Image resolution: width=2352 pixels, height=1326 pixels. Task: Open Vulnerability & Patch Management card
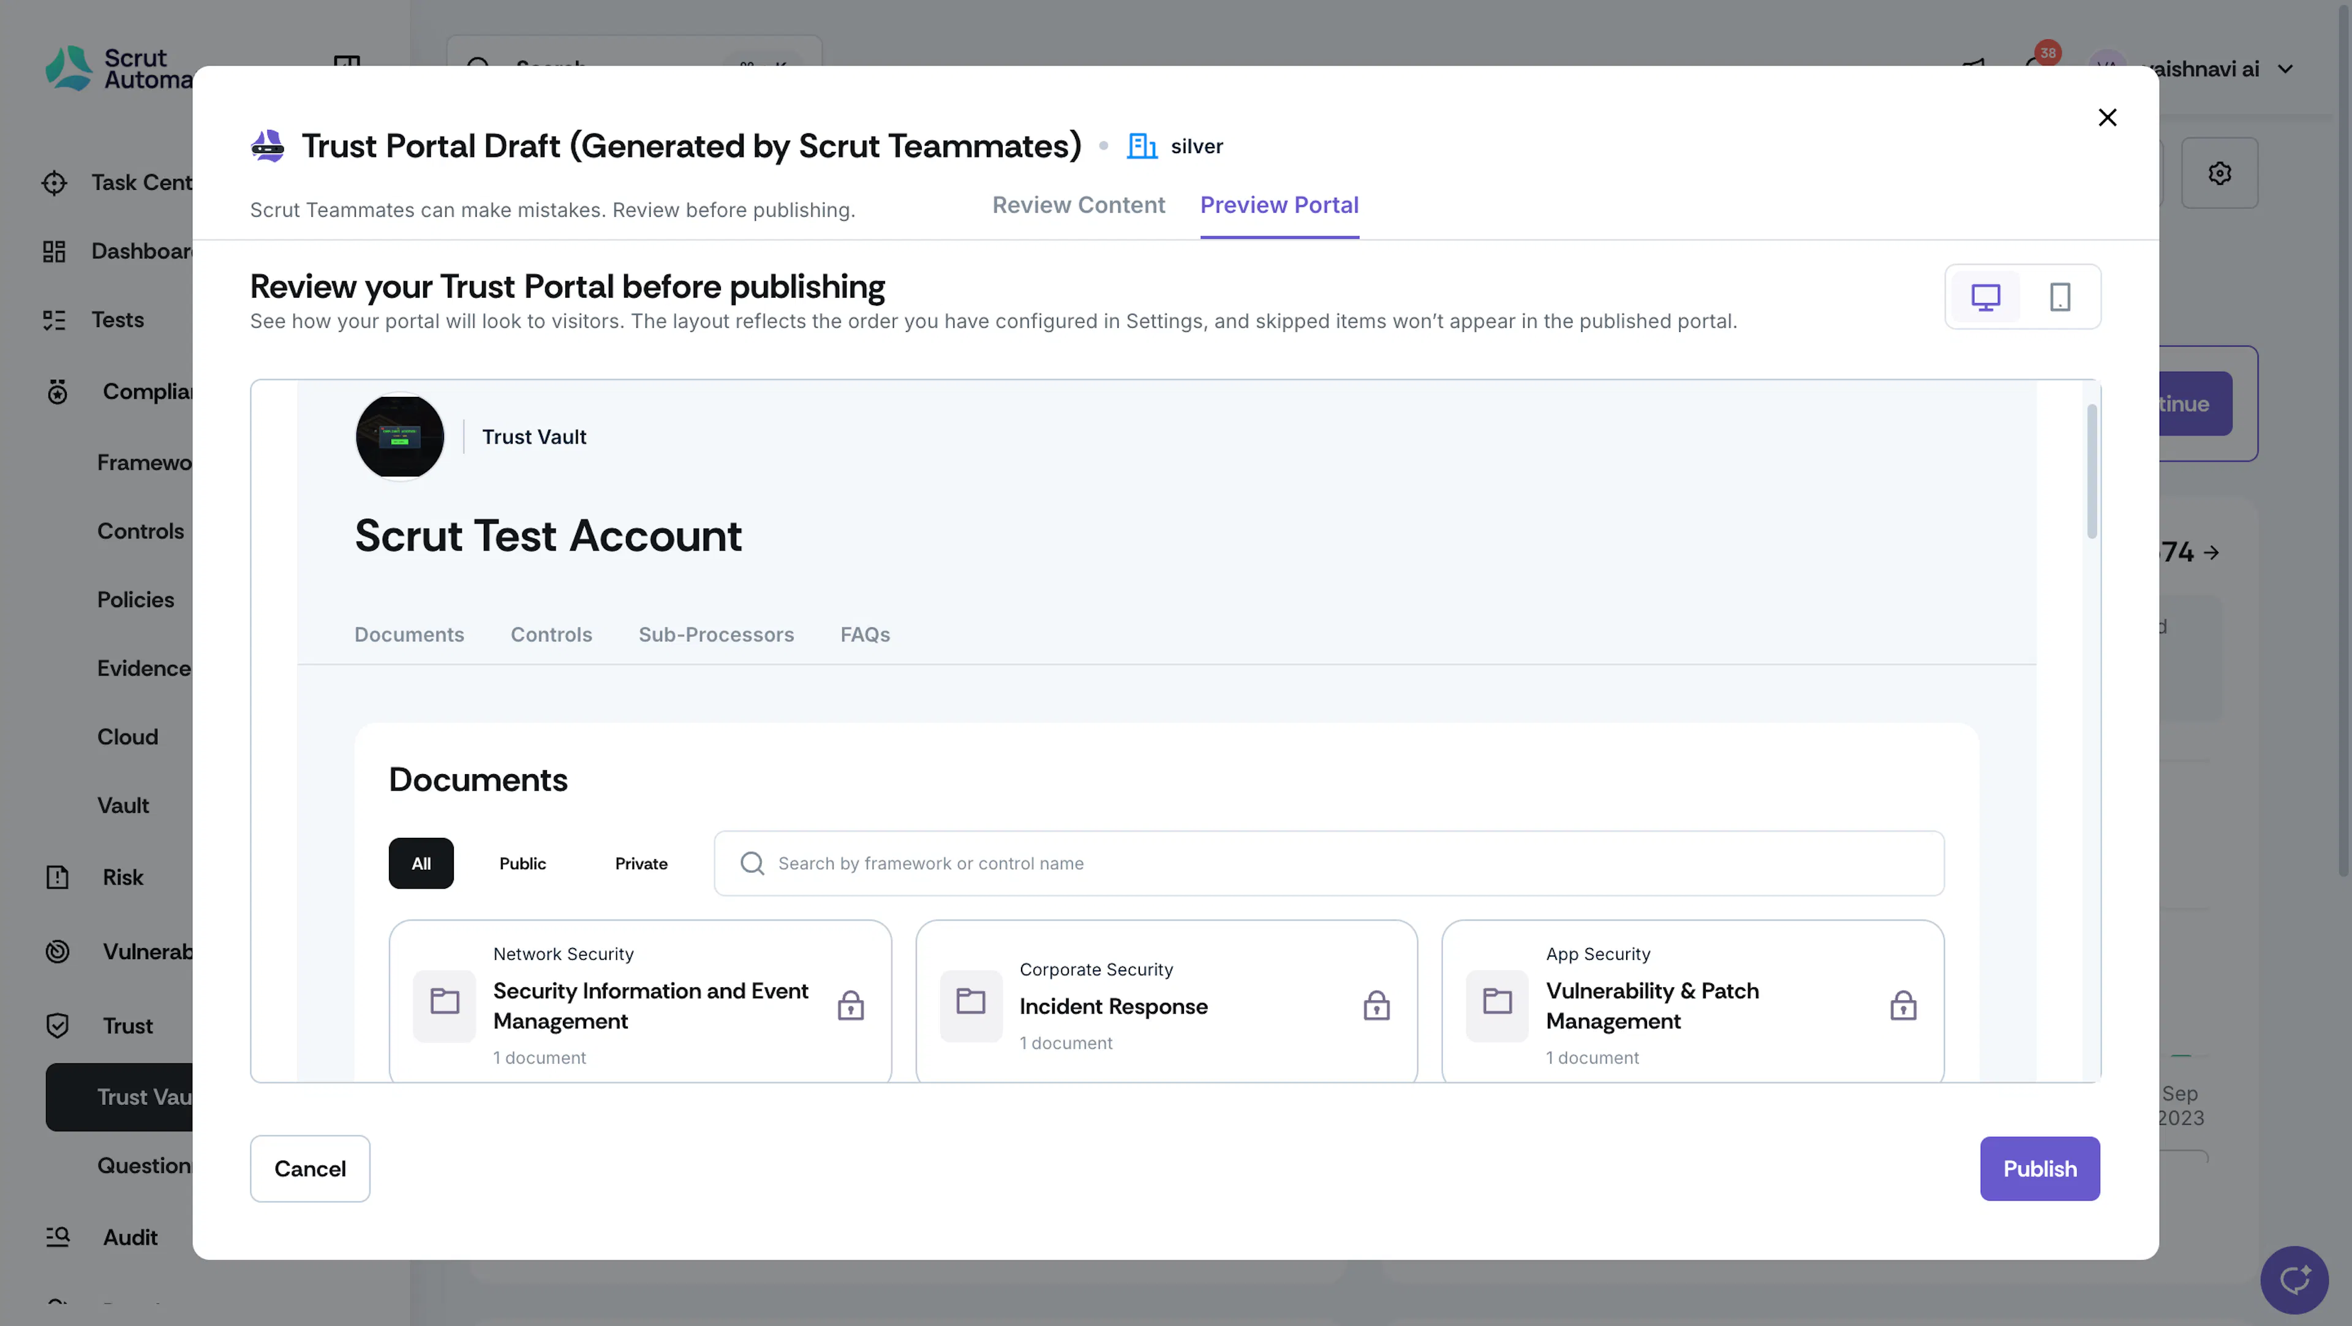pos(1693,1003)
